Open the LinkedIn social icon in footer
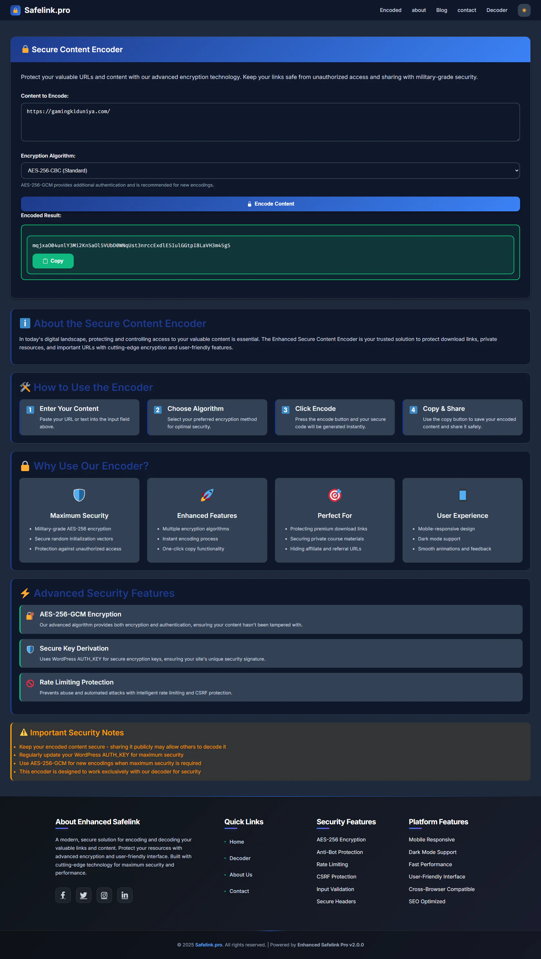541x959 pixels. coord(125,895)
